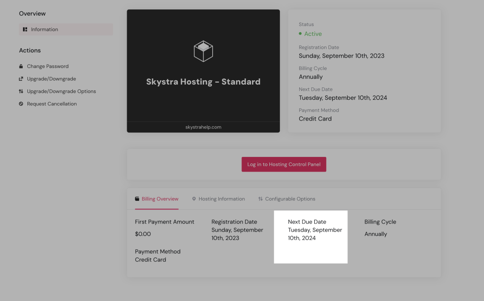This screenshot has width=484, height=301.
Task: Click the ban icon next to Request Cancellation
Action: coord(21,104)
